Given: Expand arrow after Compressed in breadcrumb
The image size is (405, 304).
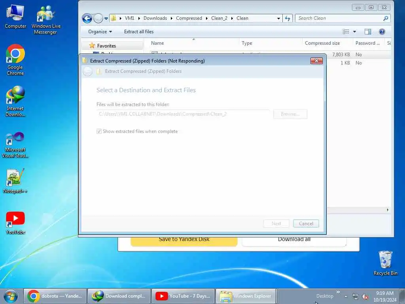Looking at the screenshot, I should pyautogui.click(x=206, y=18).
